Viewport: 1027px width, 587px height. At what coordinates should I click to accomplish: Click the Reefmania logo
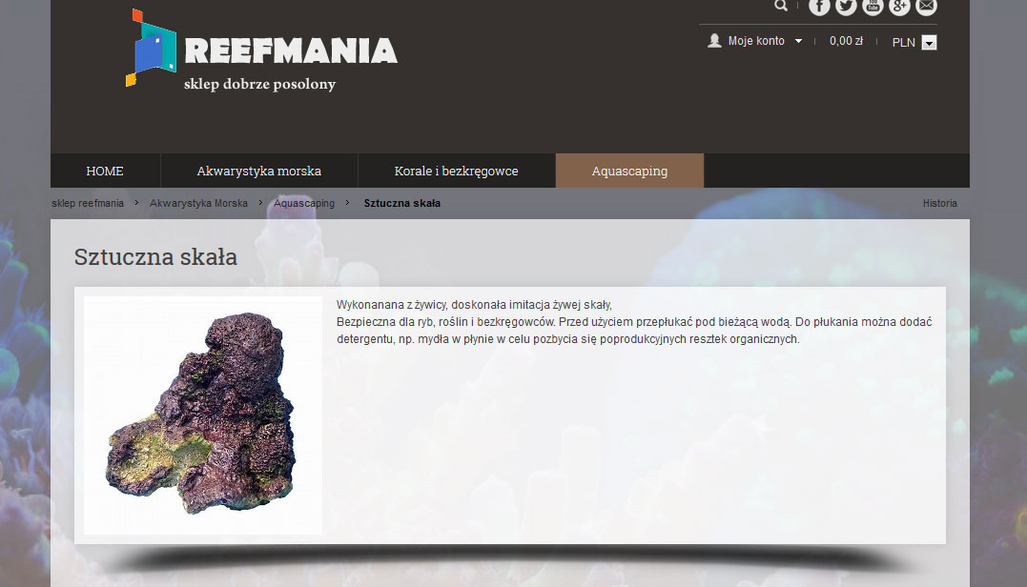(x=261, y=50)
